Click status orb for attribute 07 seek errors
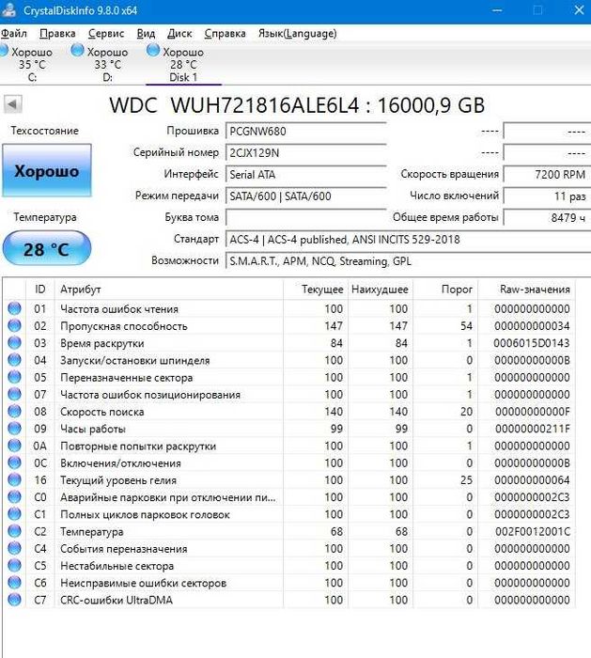This screenshot has height=658, width=591. click(15, 395)
